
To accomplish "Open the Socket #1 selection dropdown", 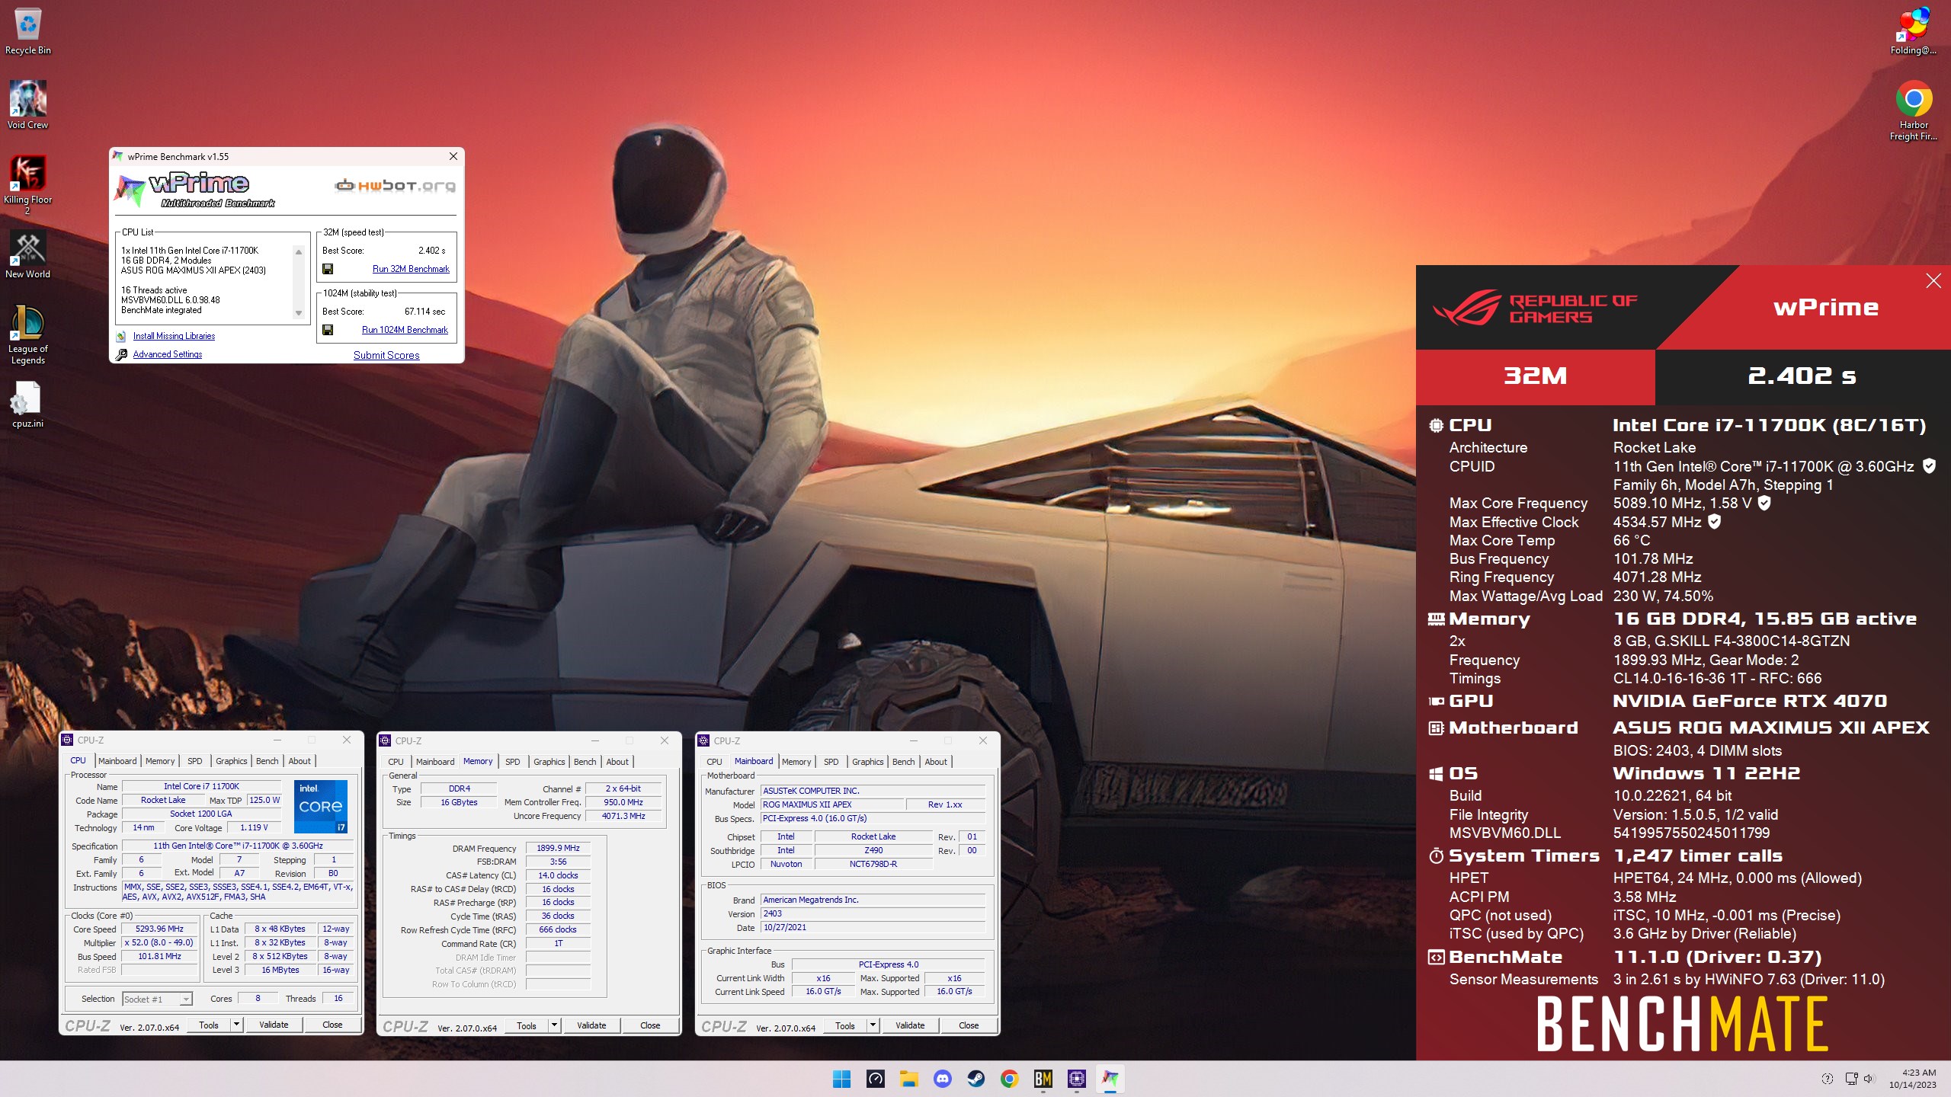I will point(158,999).
